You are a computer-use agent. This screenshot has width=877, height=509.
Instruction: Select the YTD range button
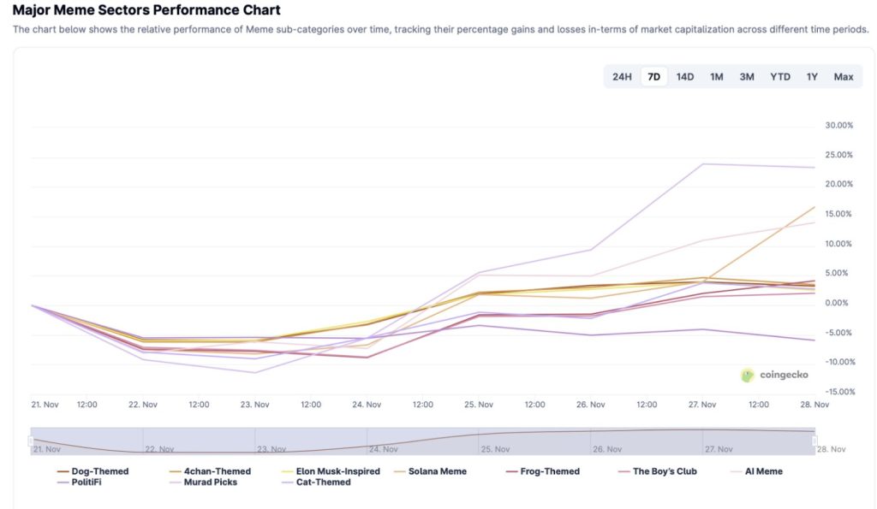pyautogui.click(x=780, y=77)
